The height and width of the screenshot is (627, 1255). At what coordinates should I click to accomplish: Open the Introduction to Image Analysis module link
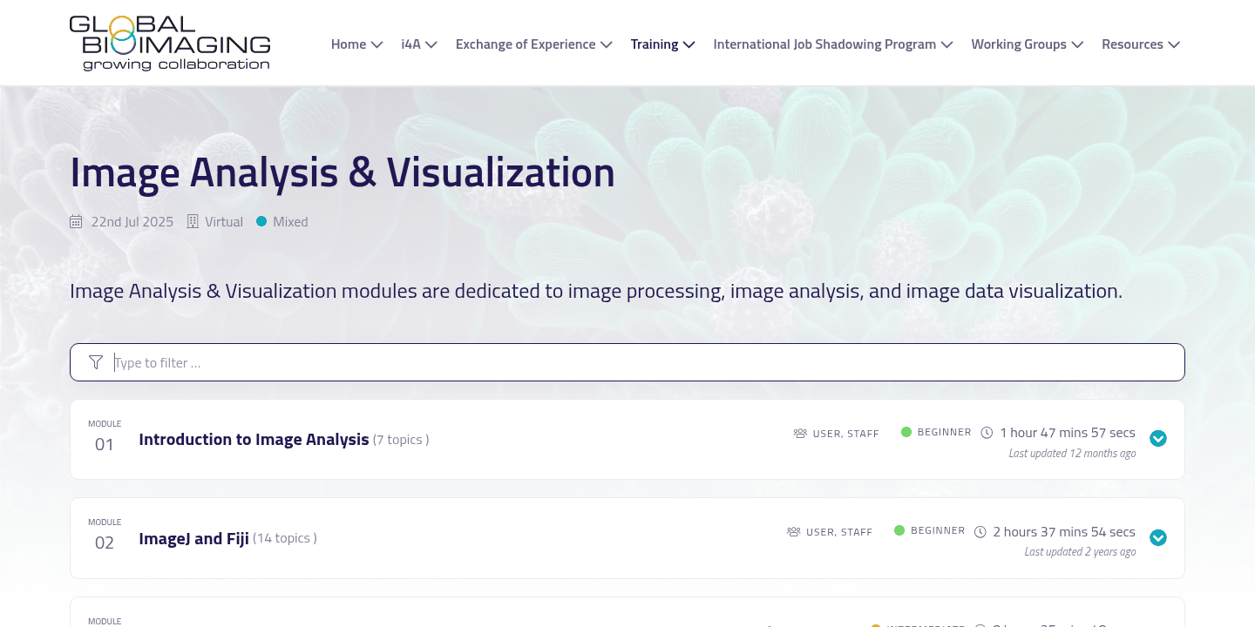point(254,439)
